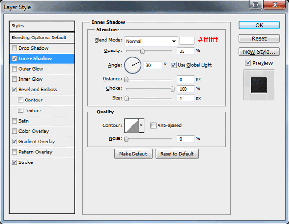Click the Distance value field
Screen dimensions: 289x224
coord(185,79)
